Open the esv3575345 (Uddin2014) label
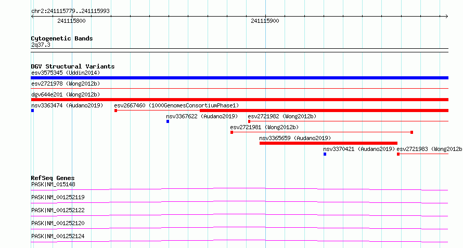The image size is (463, 248). tap(66, 73)
